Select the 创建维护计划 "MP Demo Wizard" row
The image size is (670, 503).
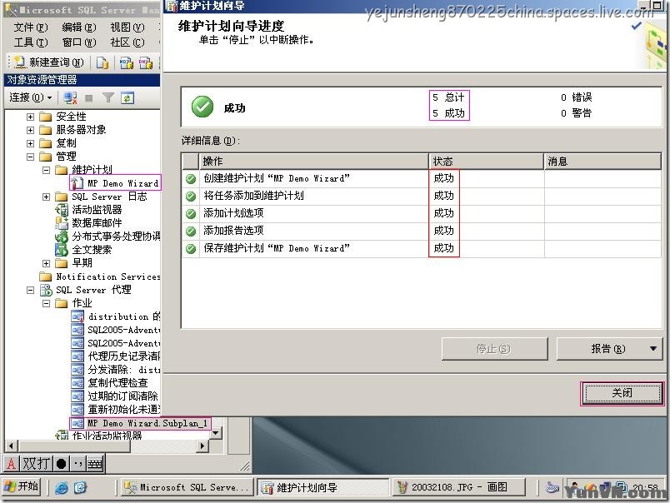[422, 178]
